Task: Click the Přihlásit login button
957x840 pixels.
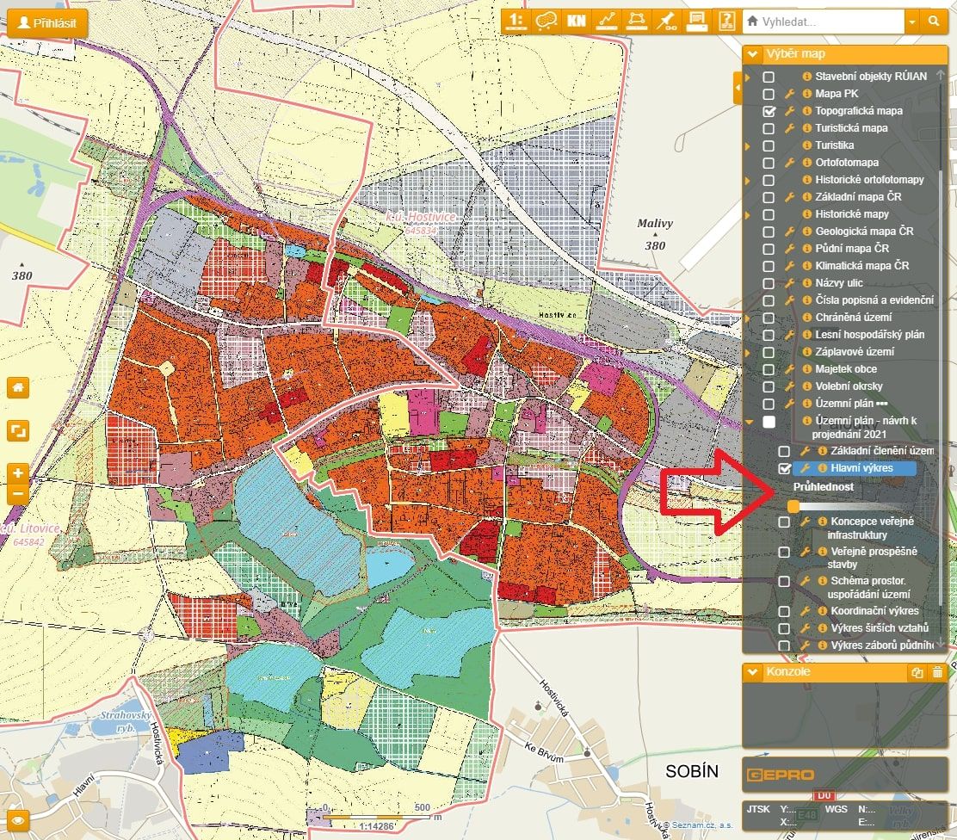Action: pos(47,22)
